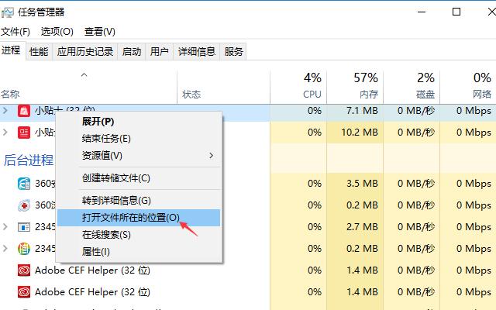The height and width of the screenshot is (310, 496).
Task: Choose 打开文件所在的位置(O) from the context menu
Action: point(130,217)
